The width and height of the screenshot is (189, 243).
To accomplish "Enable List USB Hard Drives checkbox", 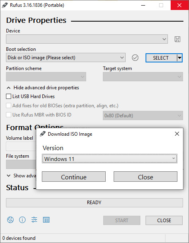I will tap(8, 96).
